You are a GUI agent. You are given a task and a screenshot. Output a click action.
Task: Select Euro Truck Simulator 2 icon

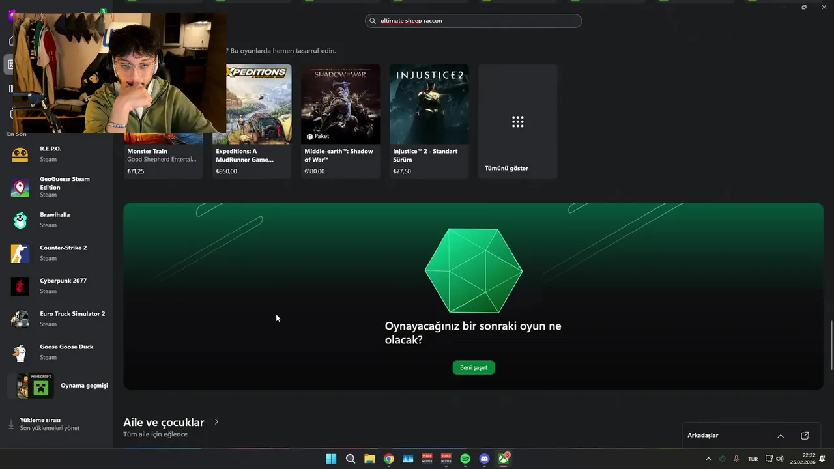click(20, 319)
